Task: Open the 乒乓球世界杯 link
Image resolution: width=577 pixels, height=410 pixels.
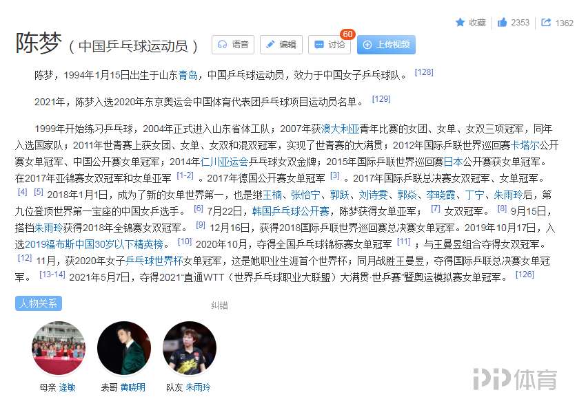Action: 154,261
